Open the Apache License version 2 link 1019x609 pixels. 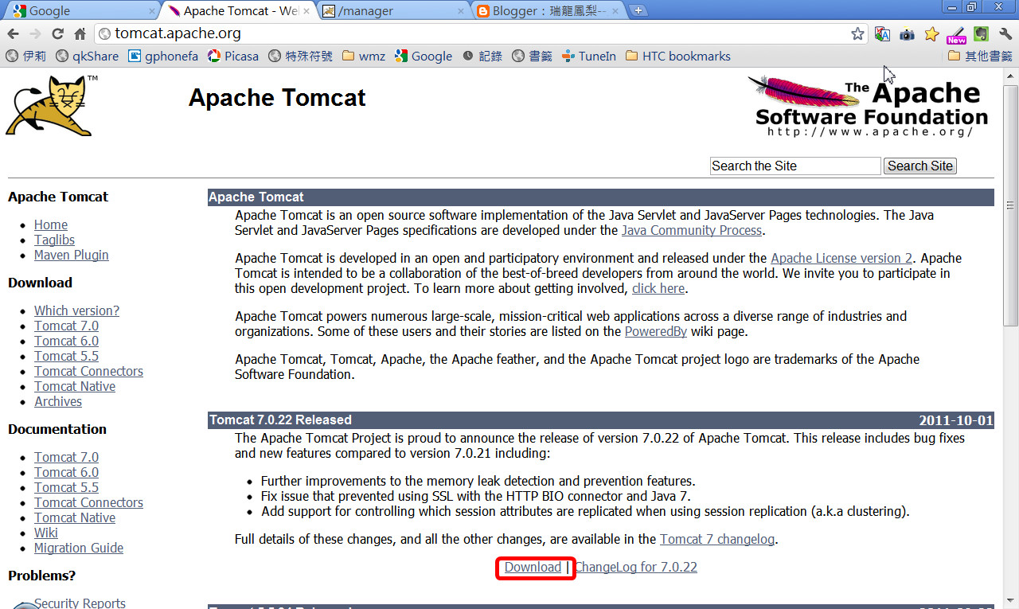[841, 258]
